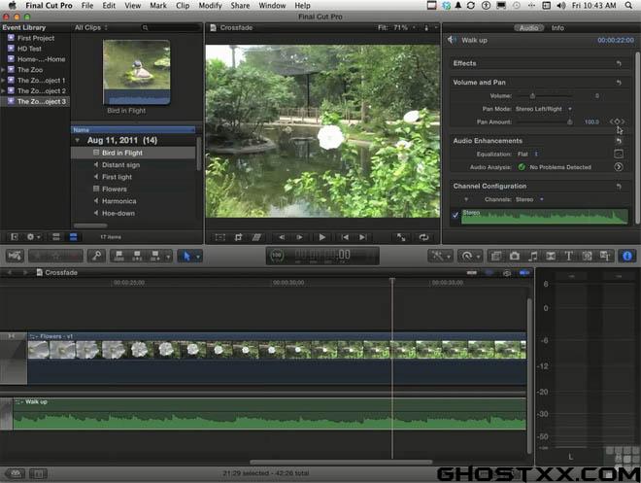Switch to the Audio inspector tab
This screenshot has height=483, width=641.
click(529, 28)
